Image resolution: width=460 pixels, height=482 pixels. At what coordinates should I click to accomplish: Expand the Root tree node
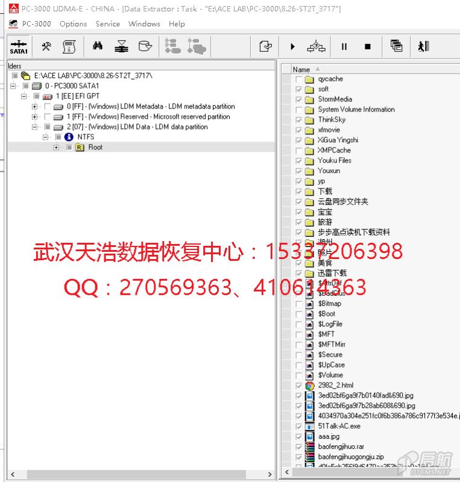tap(56, 148)
